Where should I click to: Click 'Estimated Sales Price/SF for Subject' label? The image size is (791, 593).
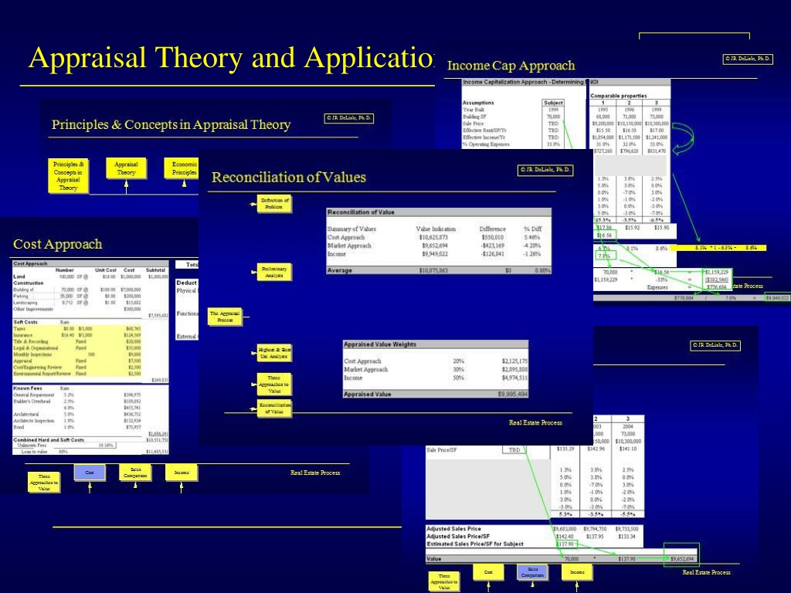pyautogui.click(x=475, y=544)
